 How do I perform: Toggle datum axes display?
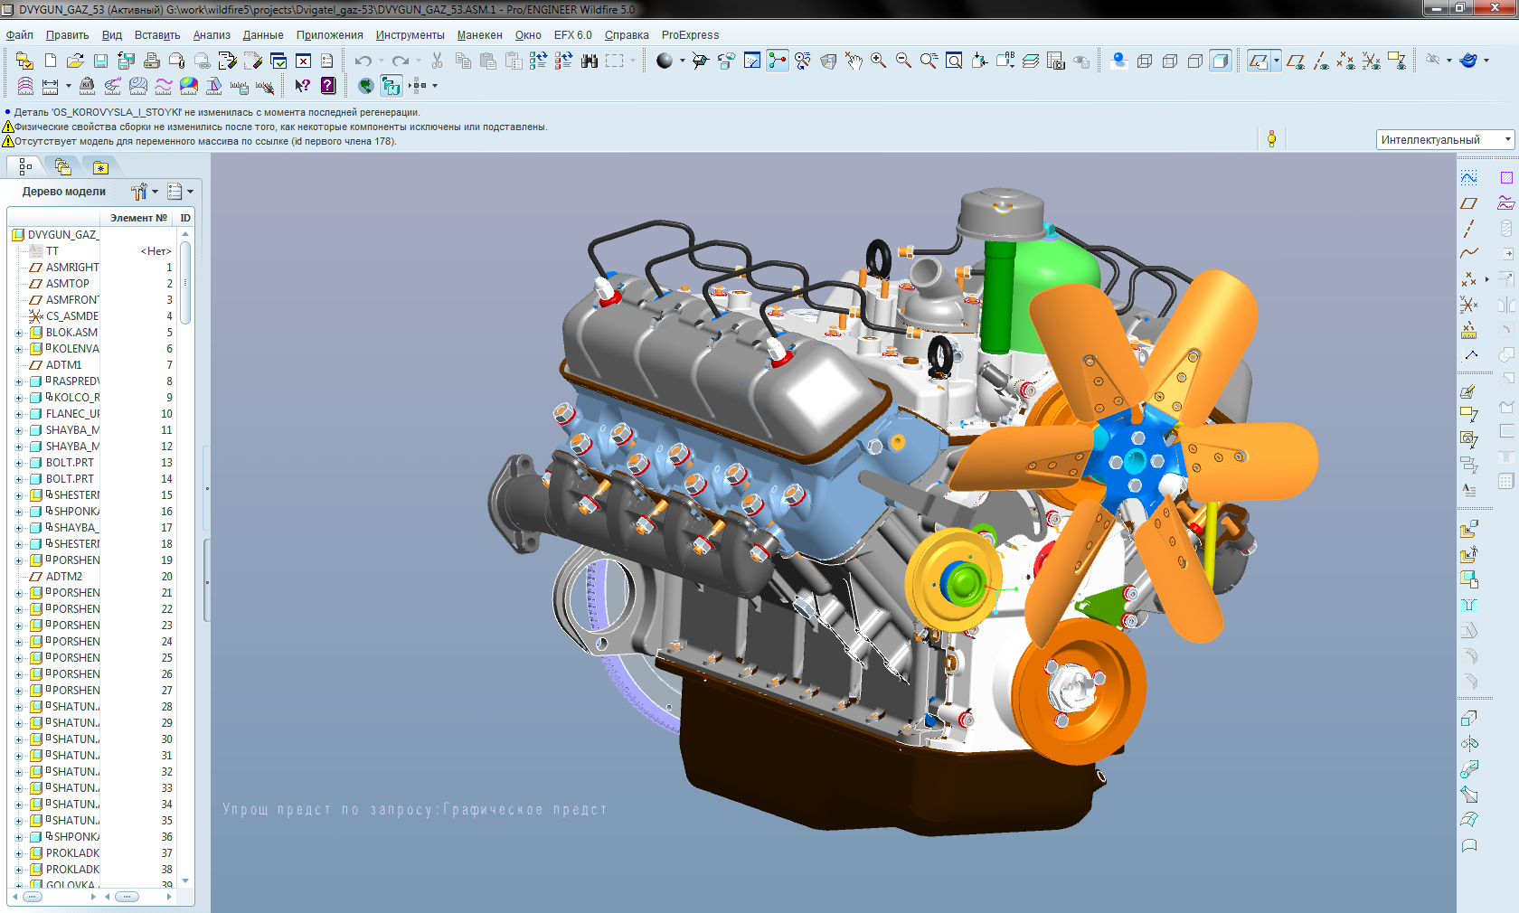1321,61
